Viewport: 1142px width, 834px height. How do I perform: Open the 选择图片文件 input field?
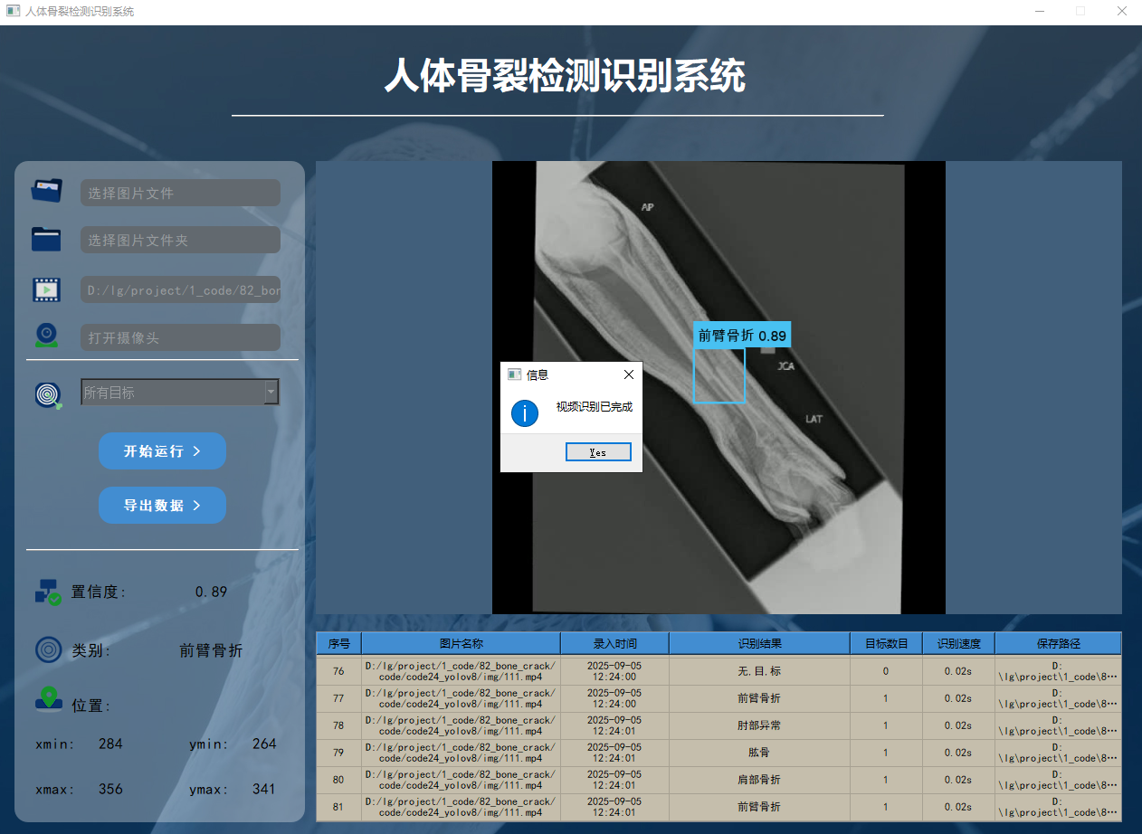[x=181, y=193]
